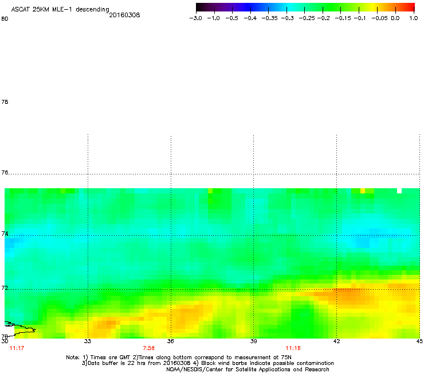
Task: Click the longitude label 36
Action: pos(170,341)
